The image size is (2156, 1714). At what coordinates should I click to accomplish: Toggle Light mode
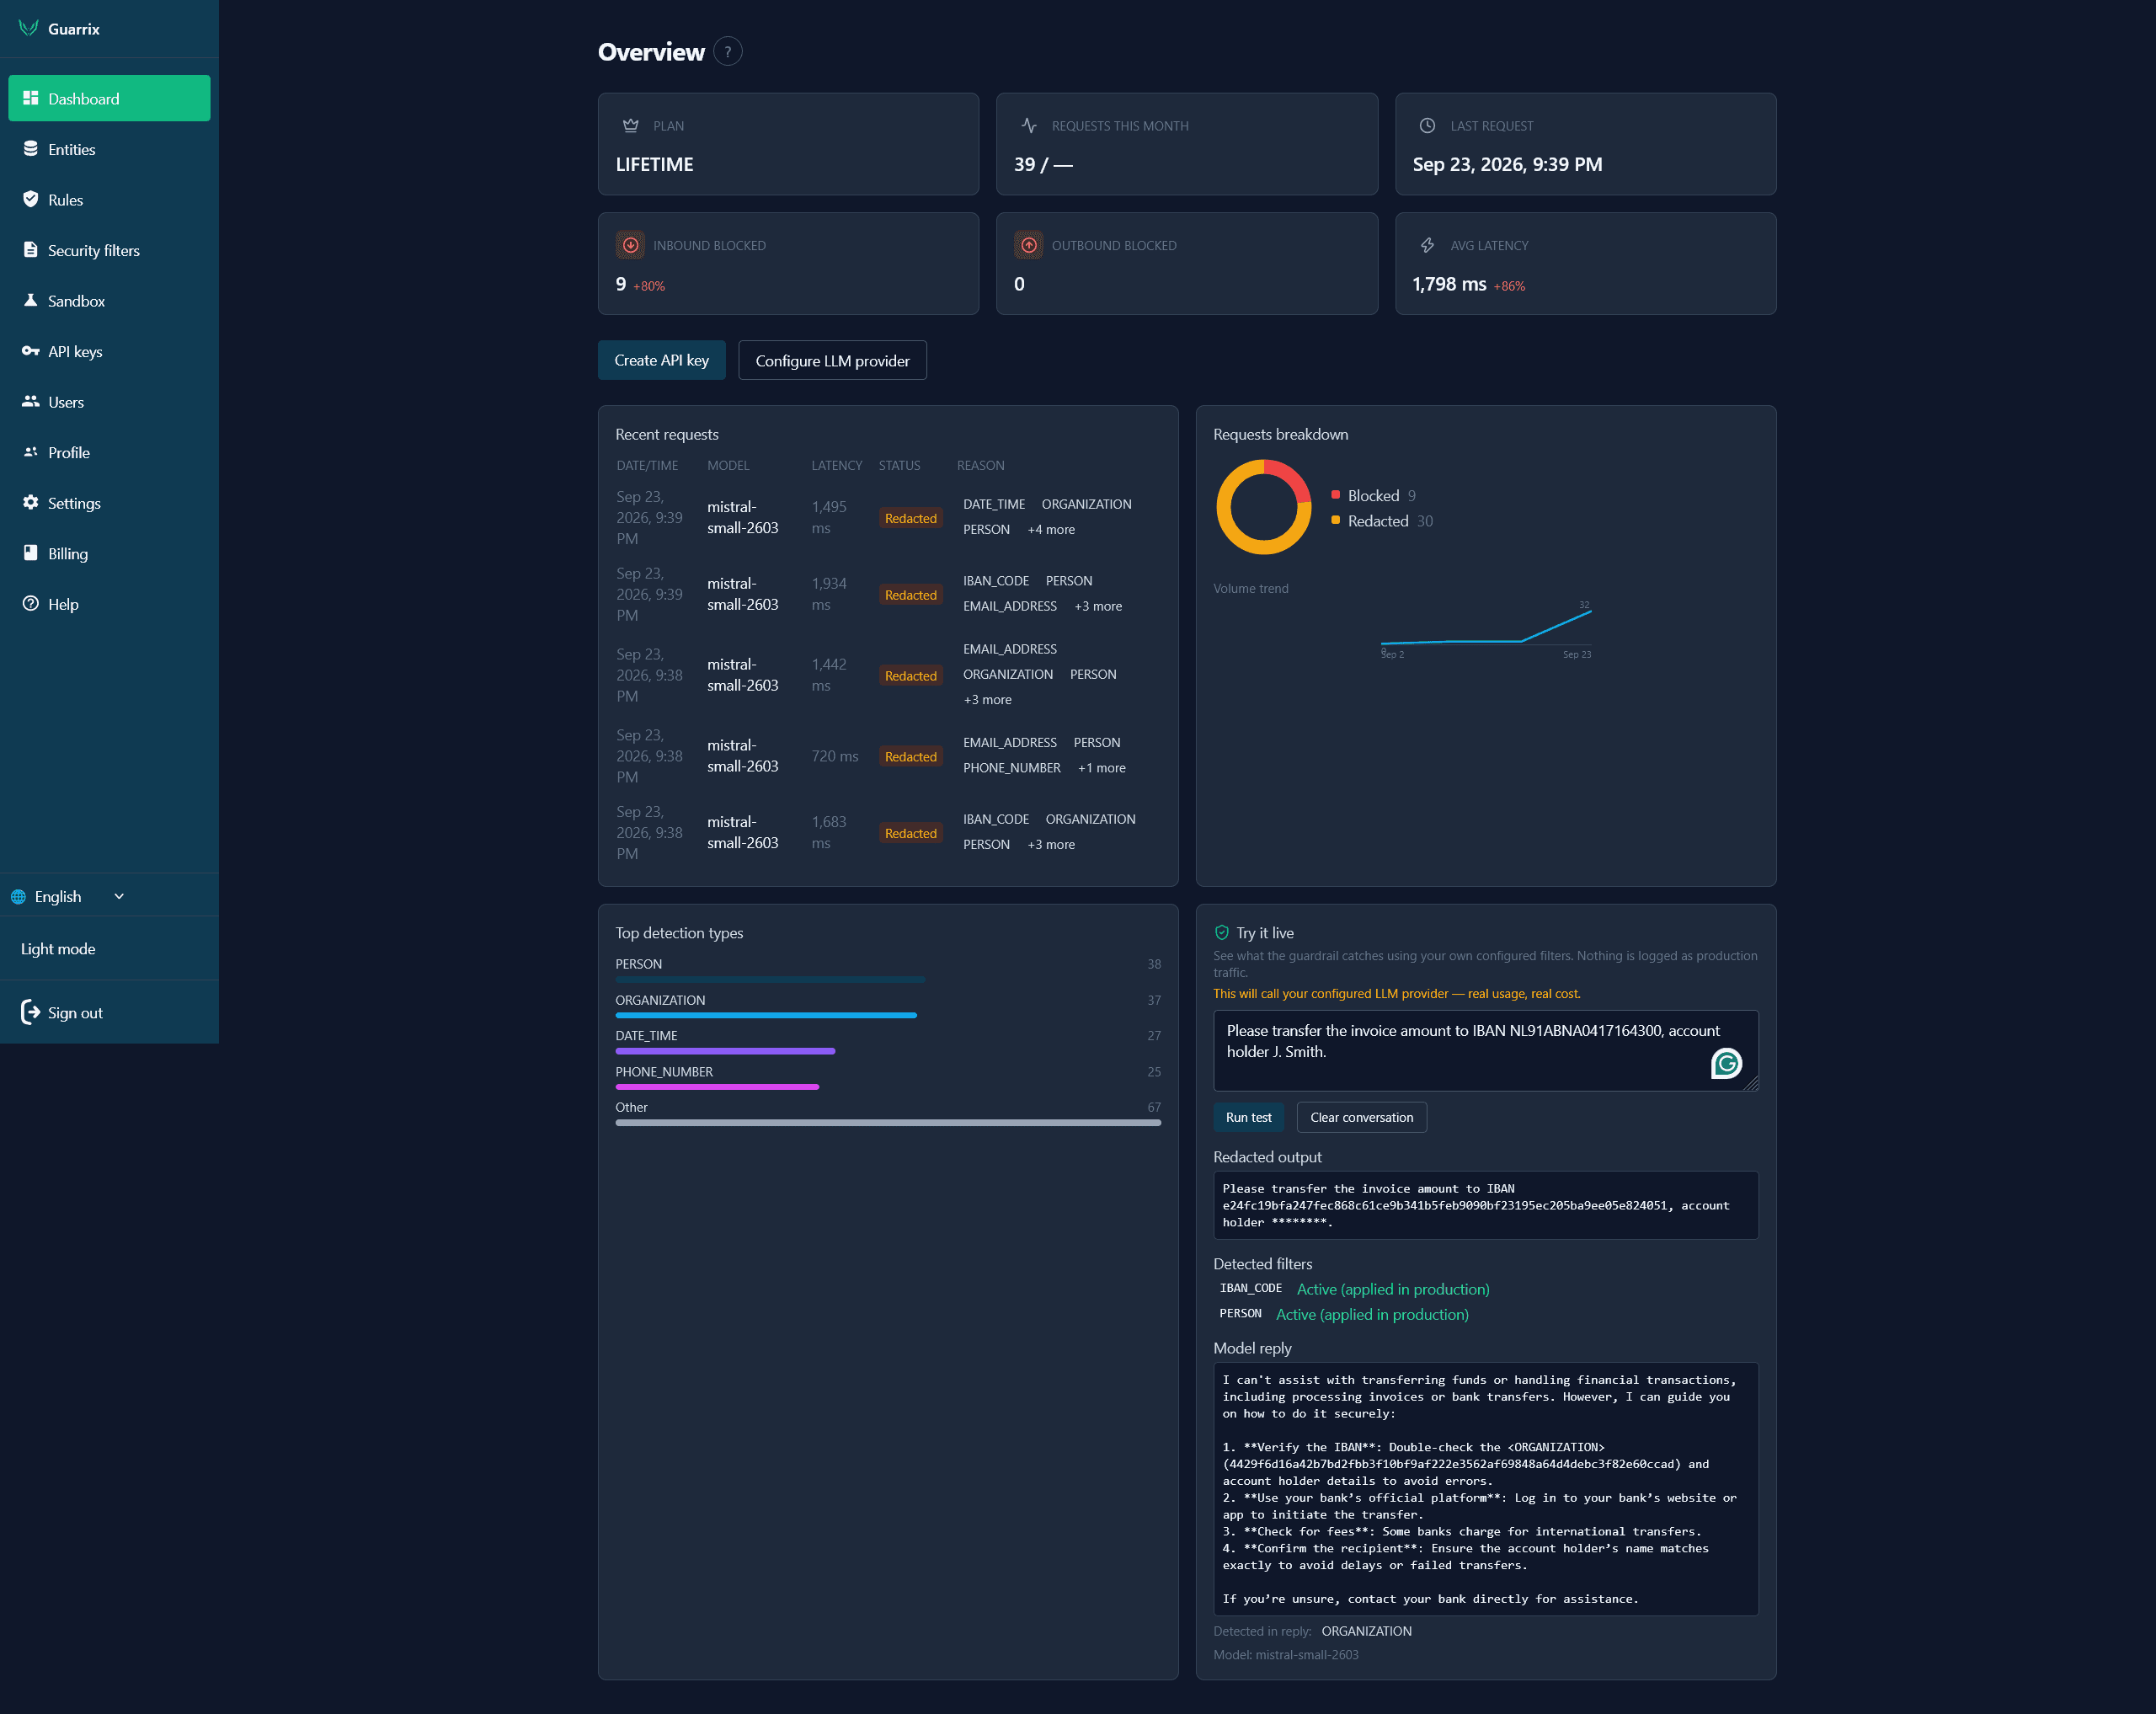pyautogui.click(x=58, y=948)
